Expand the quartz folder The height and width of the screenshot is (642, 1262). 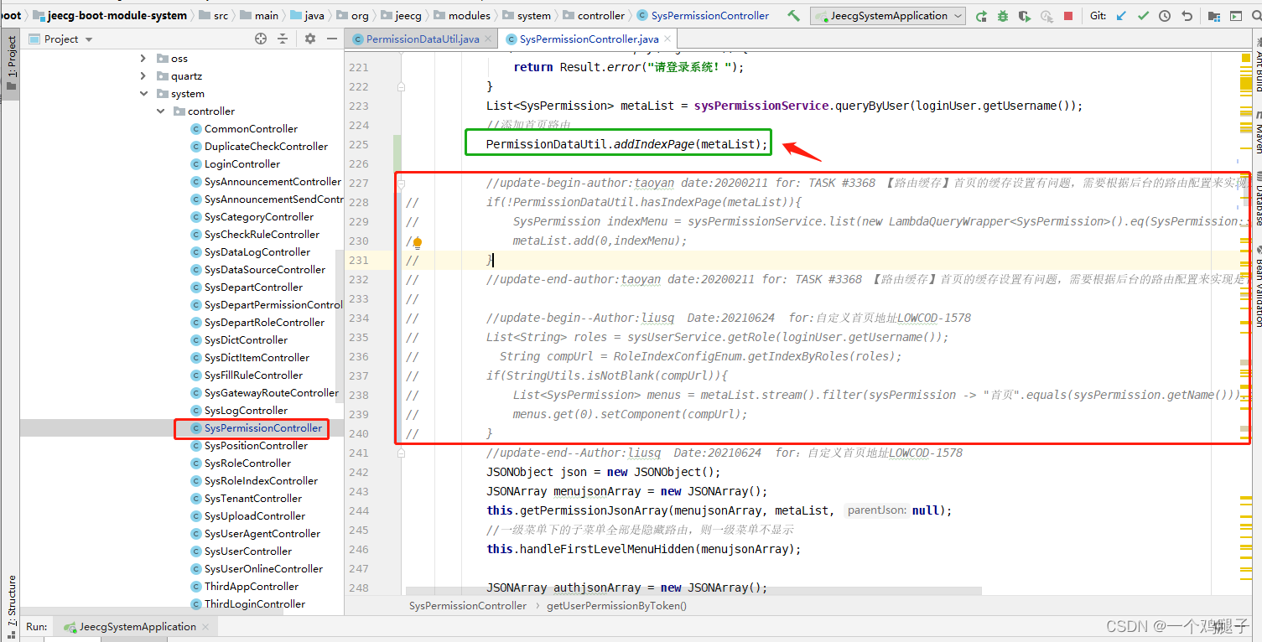(x=143, y=76)
